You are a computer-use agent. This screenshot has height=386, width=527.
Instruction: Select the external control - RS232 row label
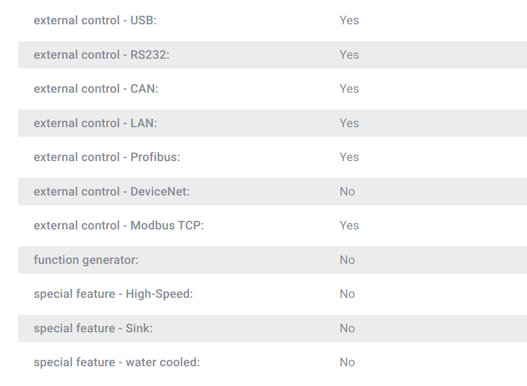tap(102, 55)
